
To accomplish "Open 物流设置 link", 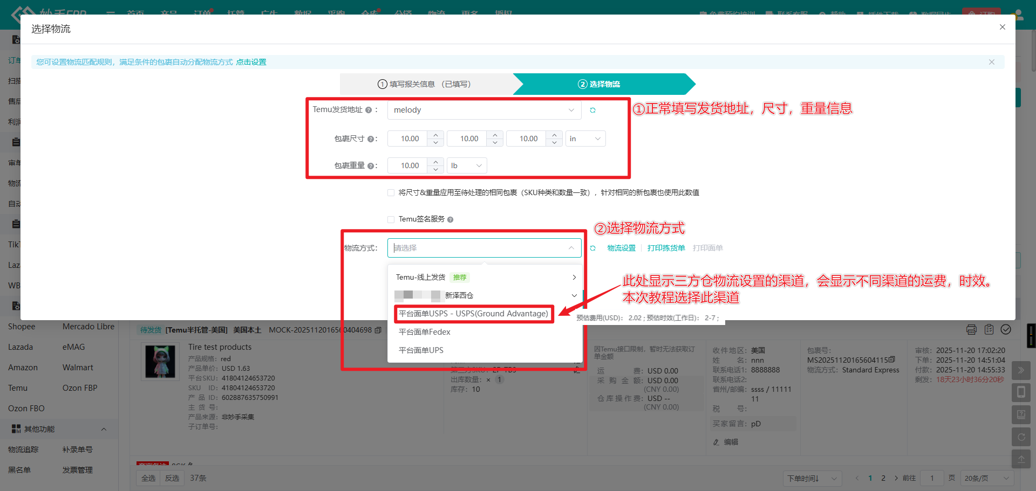I will click(622, 248).
